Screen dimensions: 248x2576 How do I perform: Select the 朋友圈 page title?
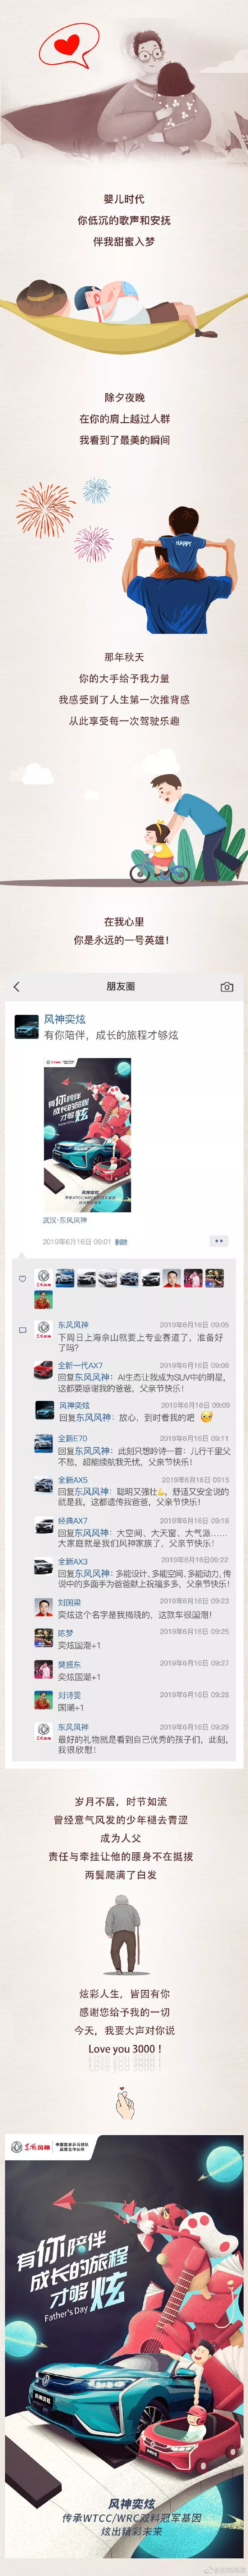point(121,986)
